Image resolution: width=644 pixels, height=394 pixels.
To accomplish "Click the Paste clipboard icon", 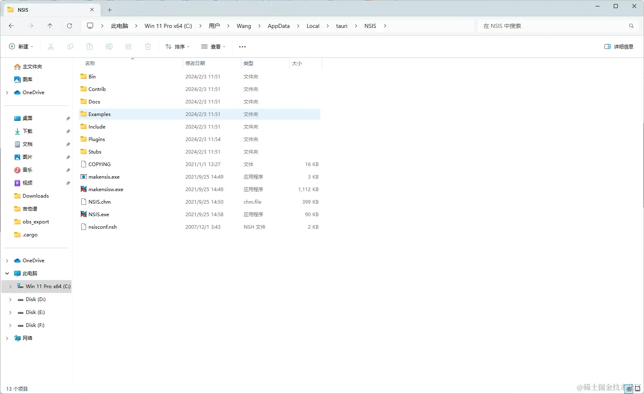I will click(x=90, y=46).
